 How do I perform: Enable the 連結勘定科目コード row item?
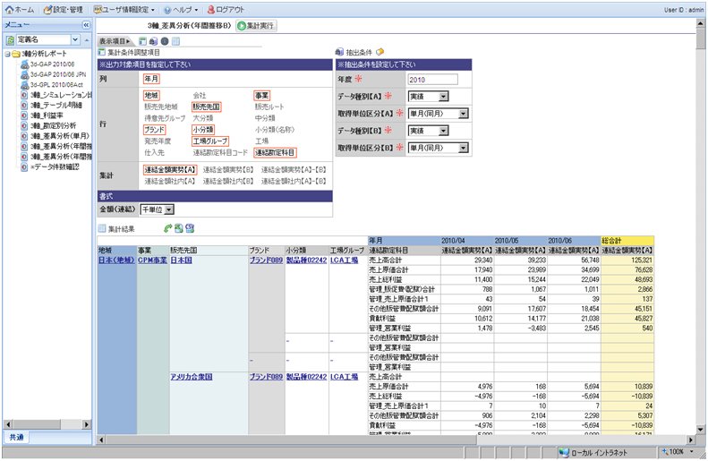pyautogui.click(x=220, y=152)
